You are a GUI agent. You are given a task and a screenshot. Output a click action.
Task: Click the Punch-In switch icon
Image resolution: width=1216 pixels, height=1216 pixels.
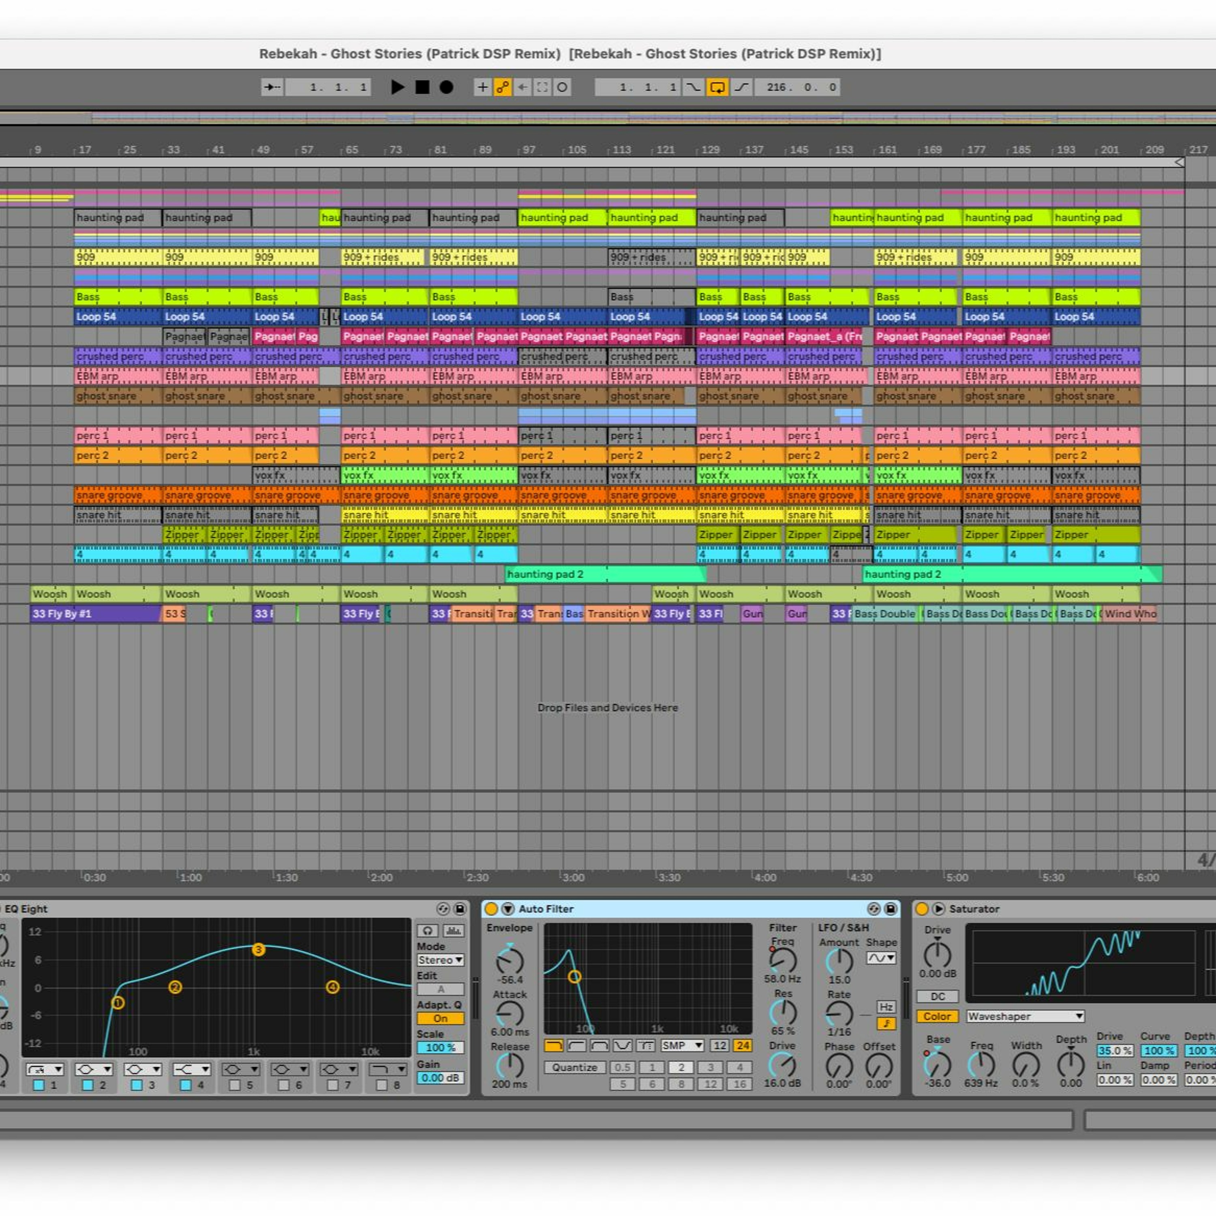(693, 87)
